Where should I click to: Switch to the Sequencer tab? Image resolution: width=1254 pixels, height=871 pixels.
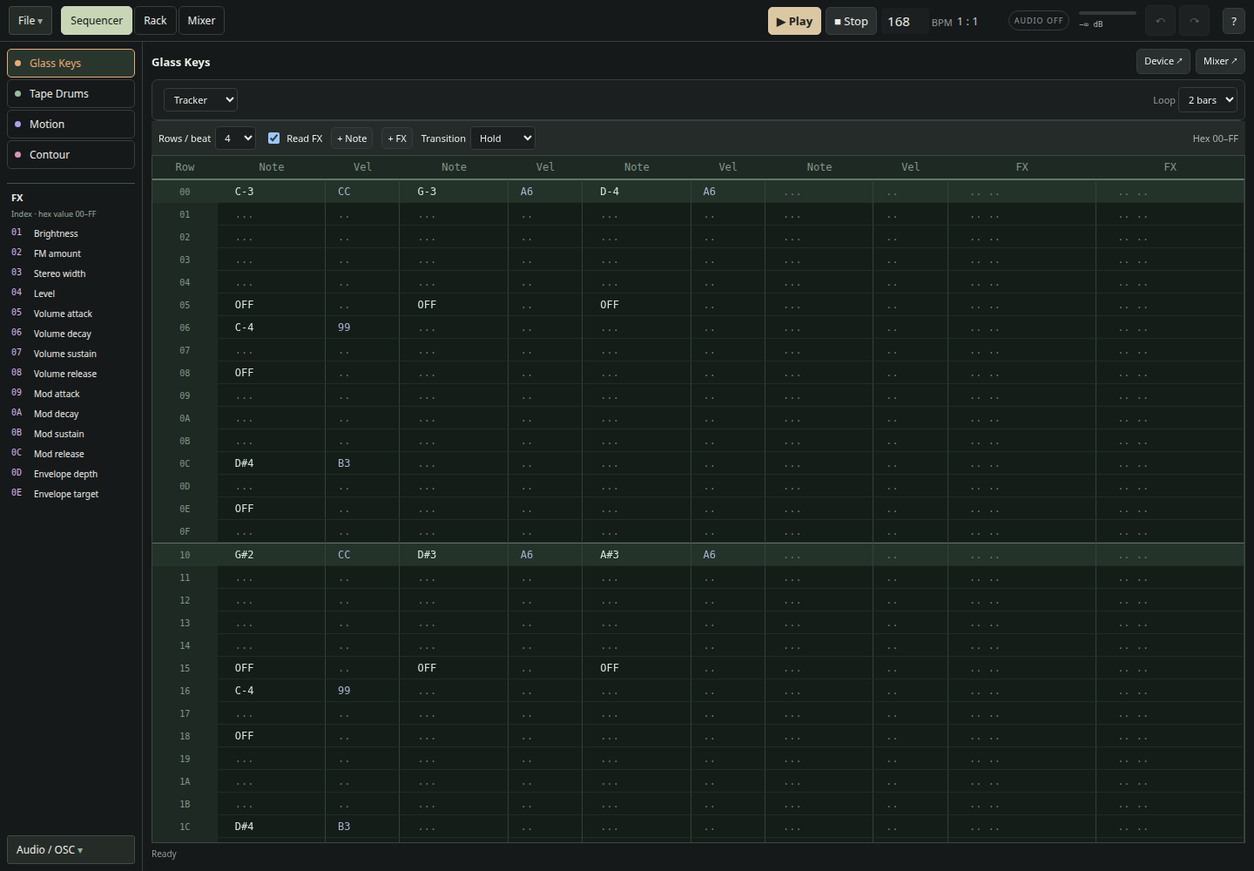(97, 20)
